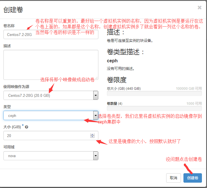This screenshot has width=207, height=188.
Task: Click the help question mark beside 大小
Action: coord(27,127)
